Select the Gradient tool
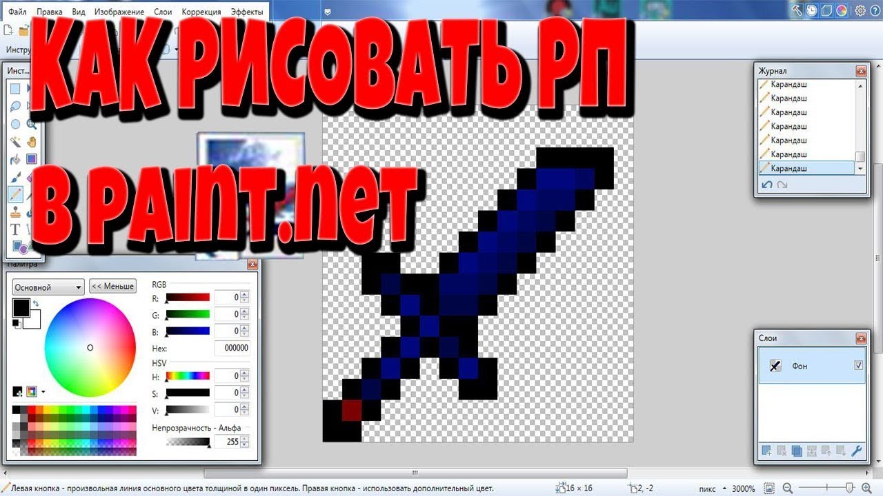This screenshot has width=883, height=496. tap(32, 159)
